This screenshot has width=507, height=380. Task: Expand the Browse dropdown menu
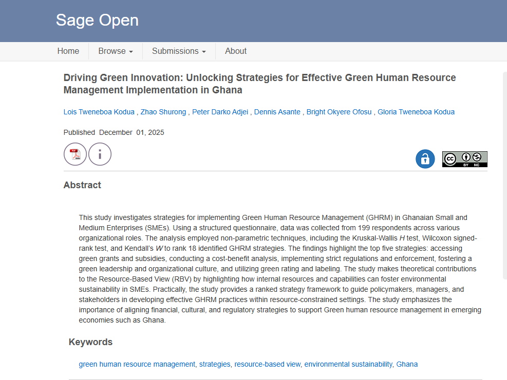click(x=116, y=51)
